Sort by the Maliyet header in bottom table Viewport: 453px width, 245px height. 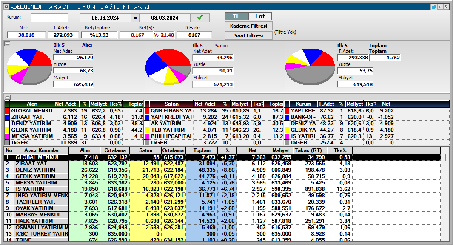coord(280,150)
